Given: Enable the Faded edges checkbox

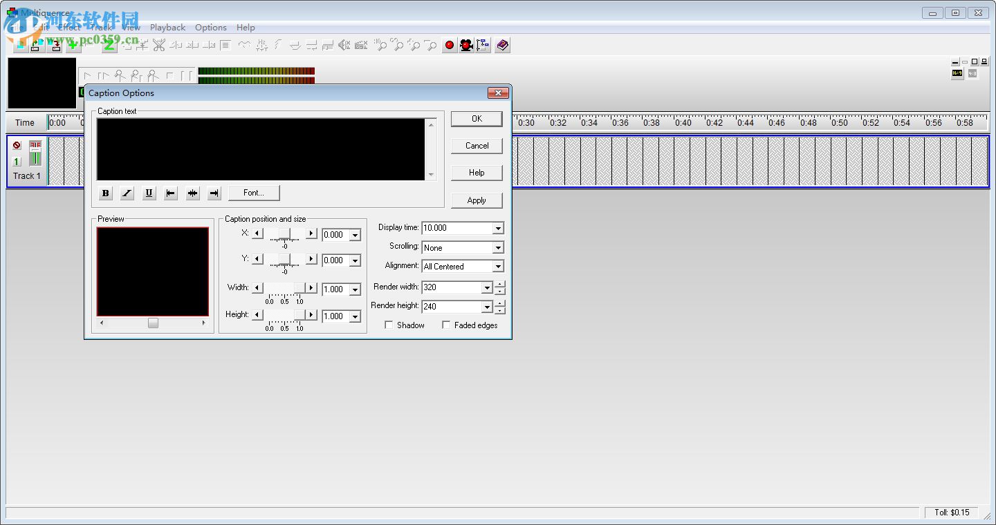Looking at the screenshot, I should (446, 325).
